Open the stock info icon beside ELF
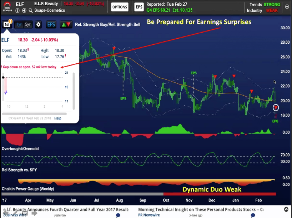 tap(17, 11)
